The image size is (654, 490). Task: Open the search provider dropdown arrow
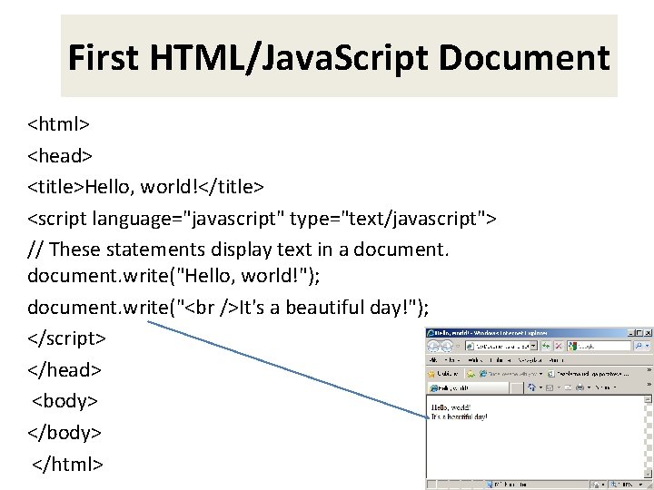648,346
